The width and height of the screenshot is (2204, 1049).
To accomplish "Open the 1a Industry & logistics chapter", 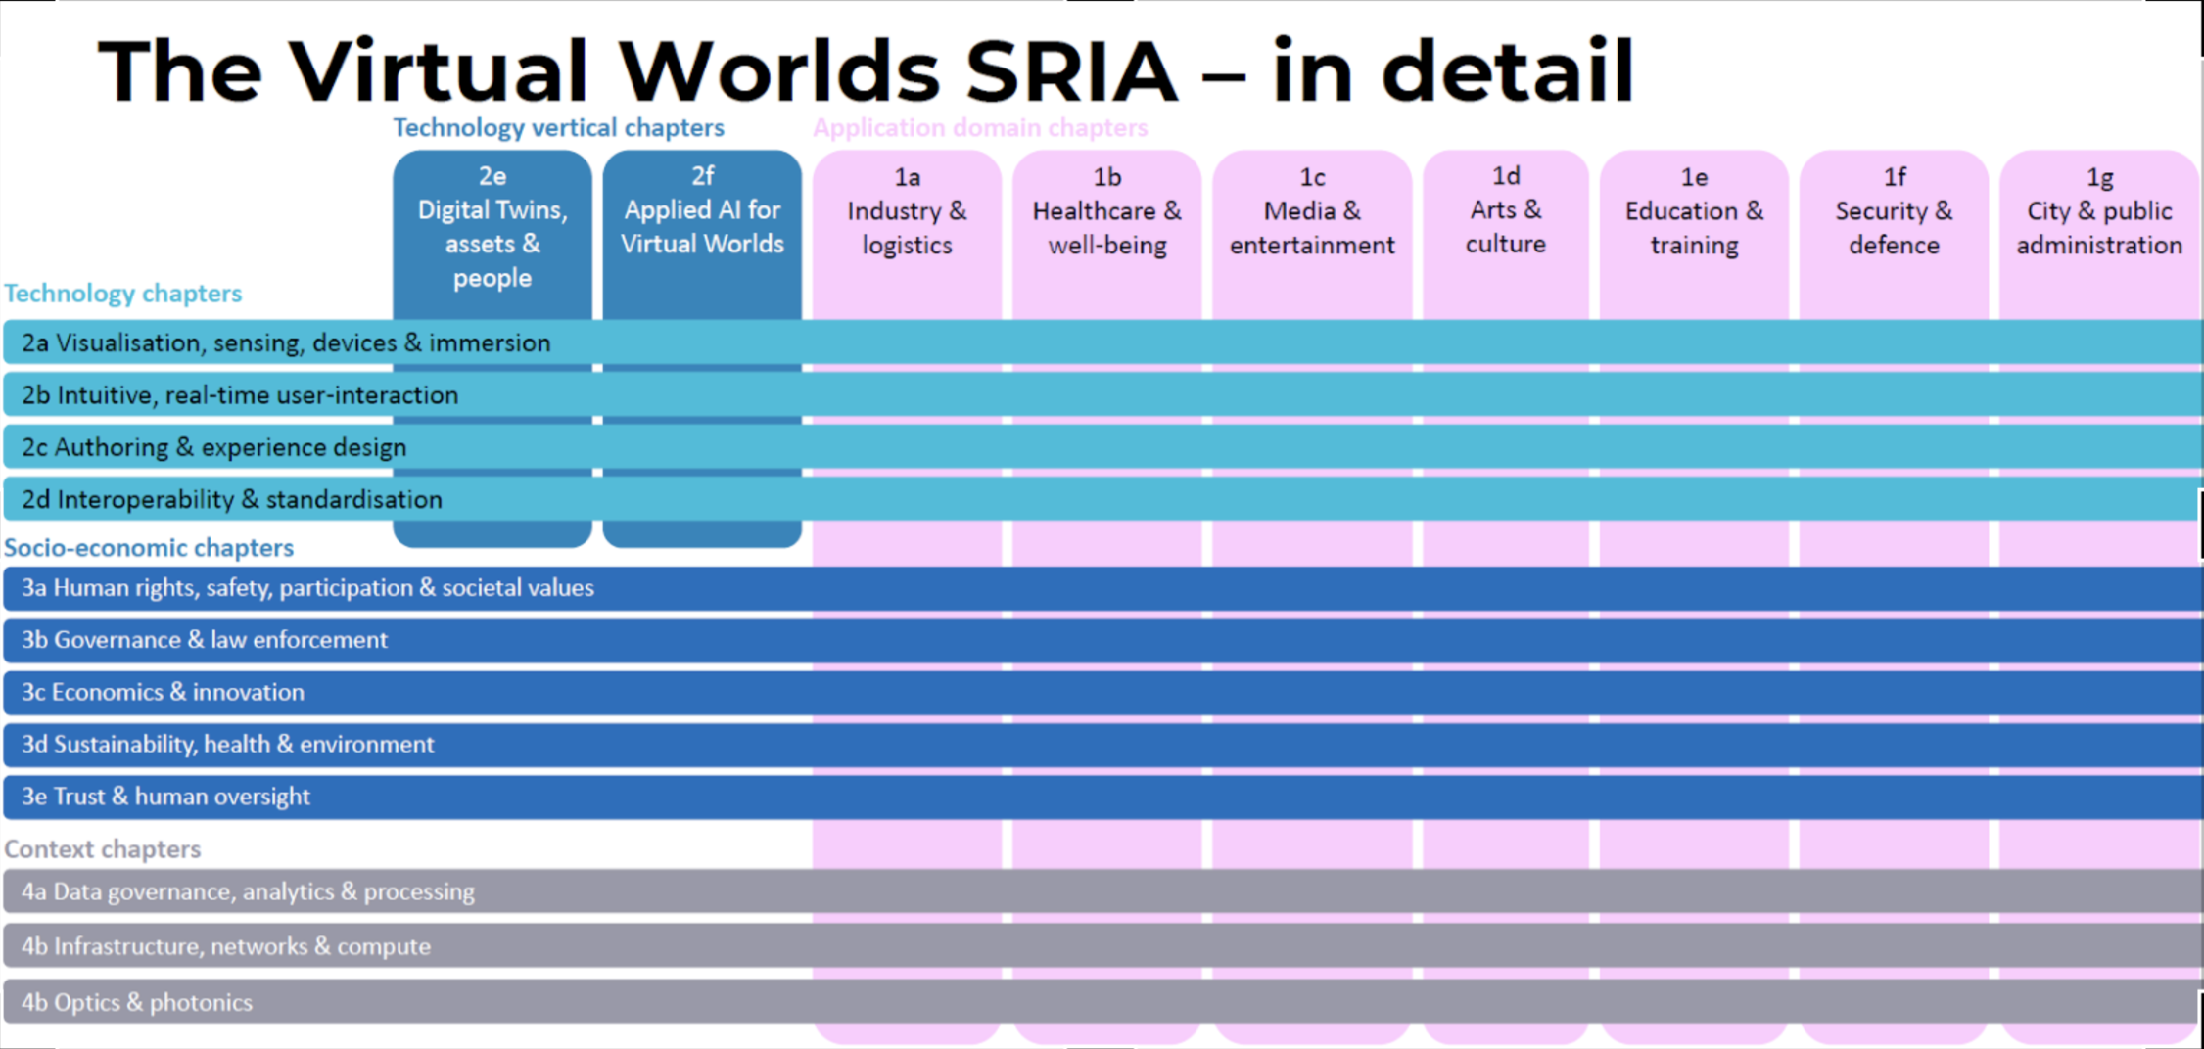I will click(907, 211).
